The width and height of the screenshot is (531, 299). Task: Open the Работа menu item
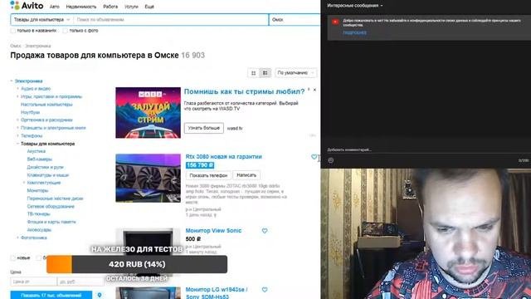click(x=110, y=7)
